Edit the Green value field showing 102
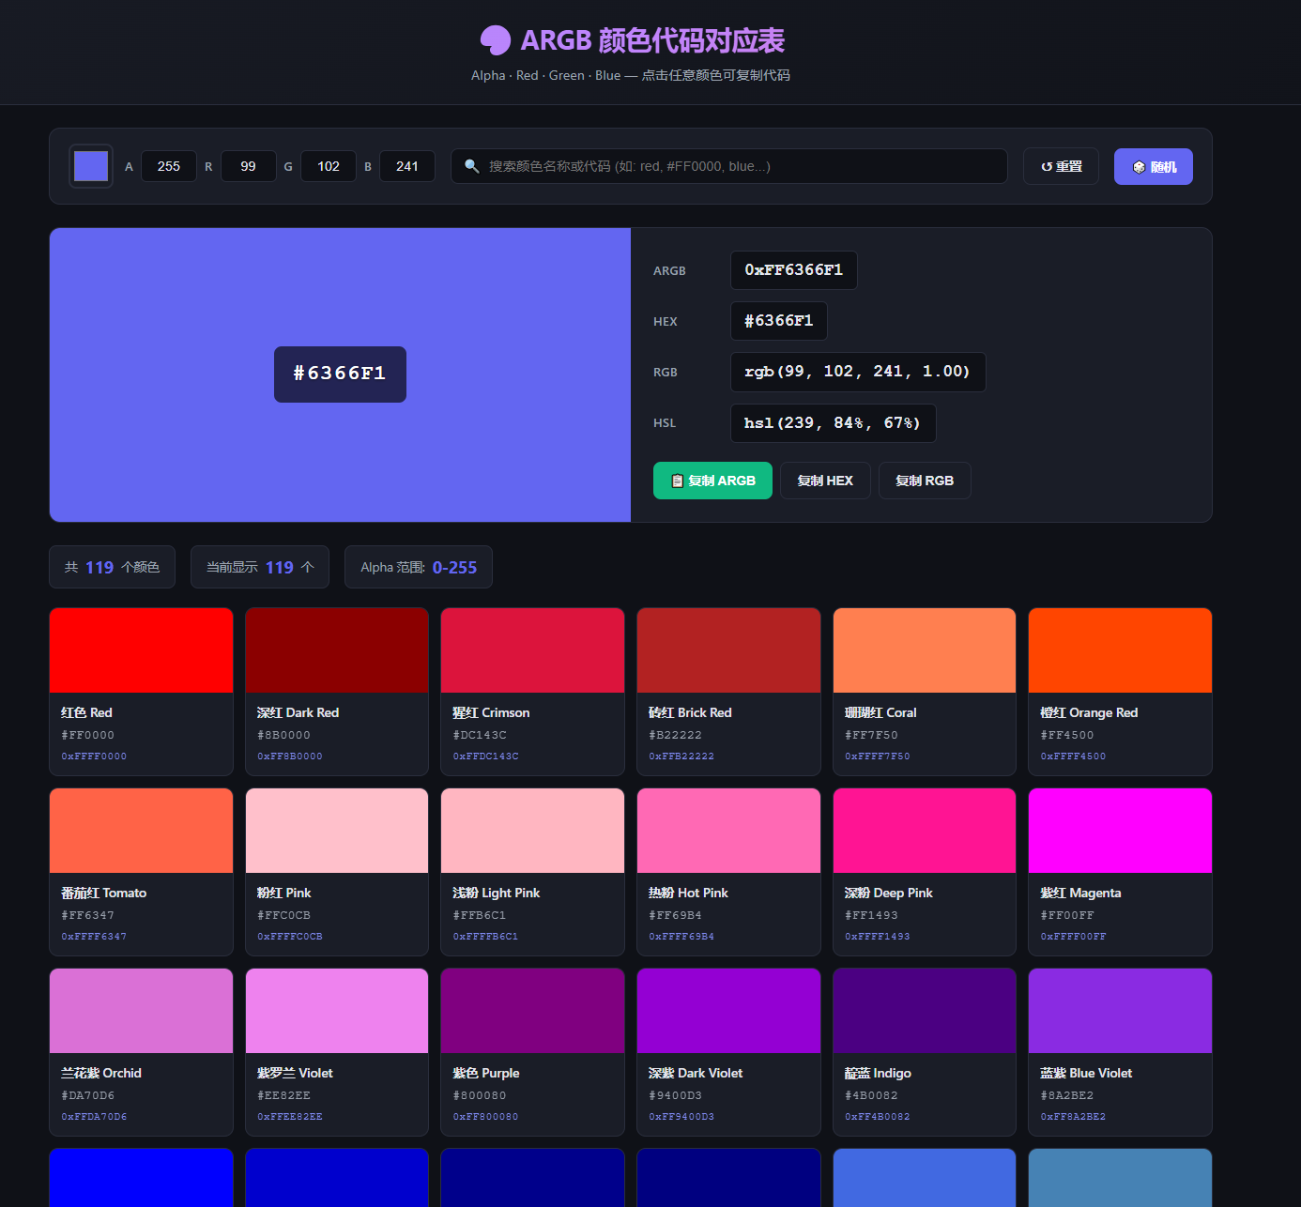 329,166
